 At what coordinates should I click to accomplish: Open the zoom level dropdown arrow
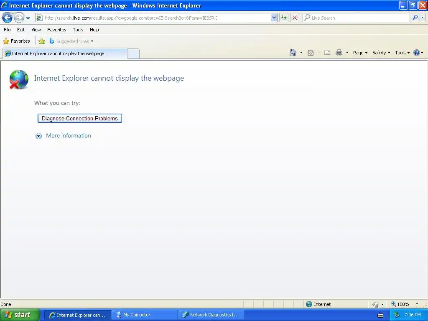417,304
